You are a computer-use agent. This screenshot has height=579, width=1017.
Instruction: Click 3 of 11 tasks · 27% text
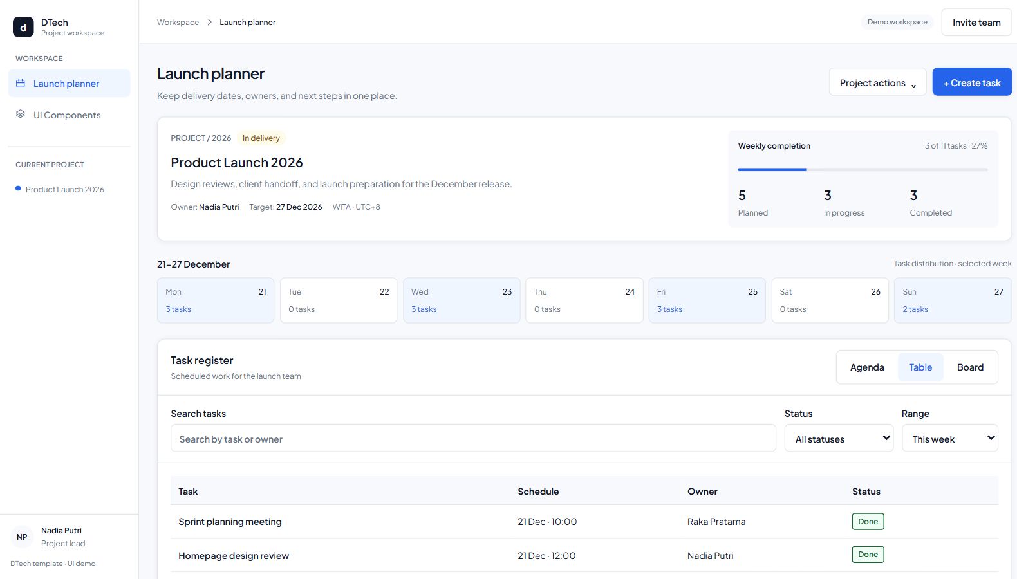click(x=956, y=146)
